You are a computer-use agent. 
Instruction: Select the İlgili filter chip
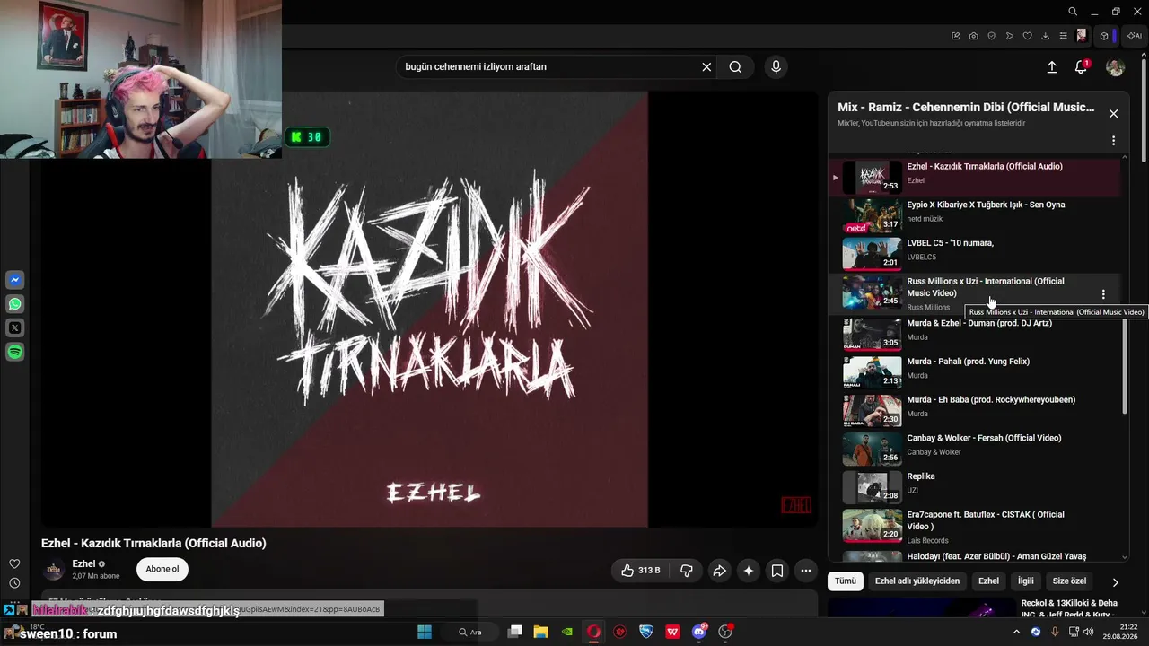(x=1026, y=581)
